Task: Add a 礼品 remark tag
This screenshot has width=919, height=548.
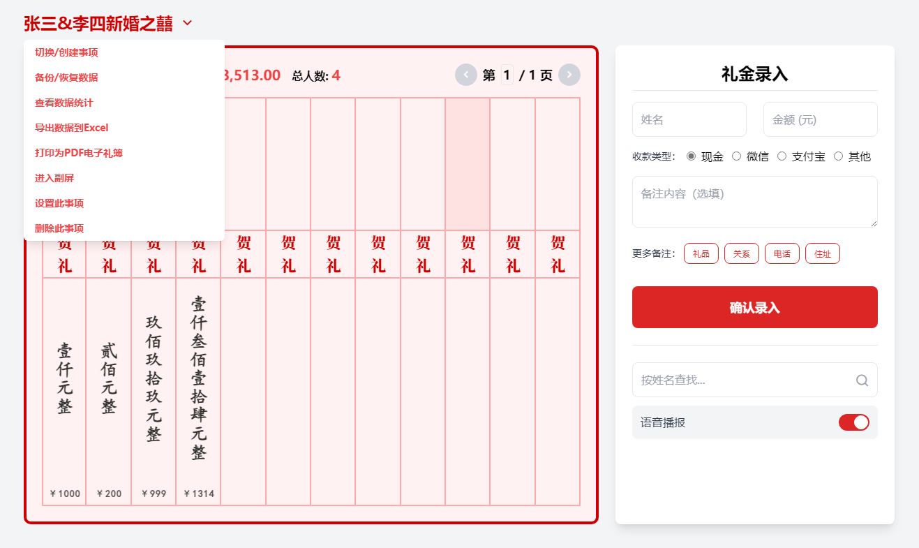Action: tap(701, 253)
